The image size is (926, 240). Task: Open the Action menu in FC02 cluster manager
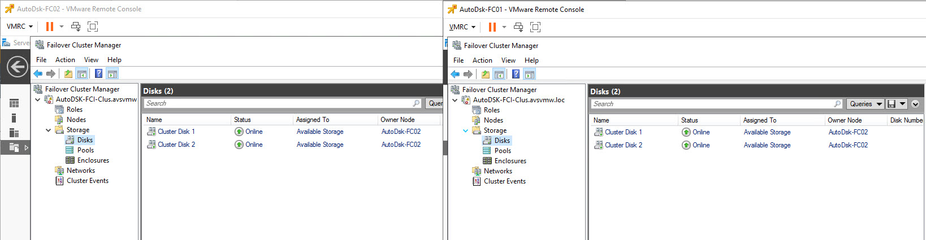65,60
